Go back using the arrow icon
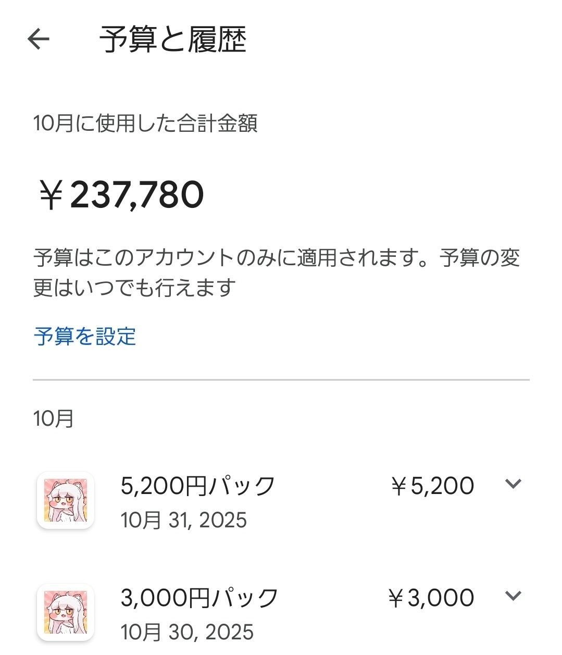The height and width of the screenshot is (655, 562). click(38, 39)
